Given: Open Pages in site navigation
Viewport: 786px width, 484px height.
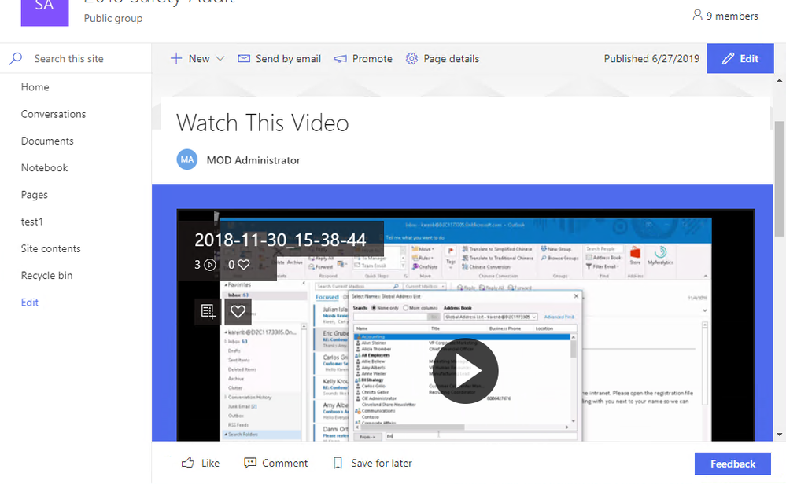Looking at the screenshot, I should click(x=34, y=195).
